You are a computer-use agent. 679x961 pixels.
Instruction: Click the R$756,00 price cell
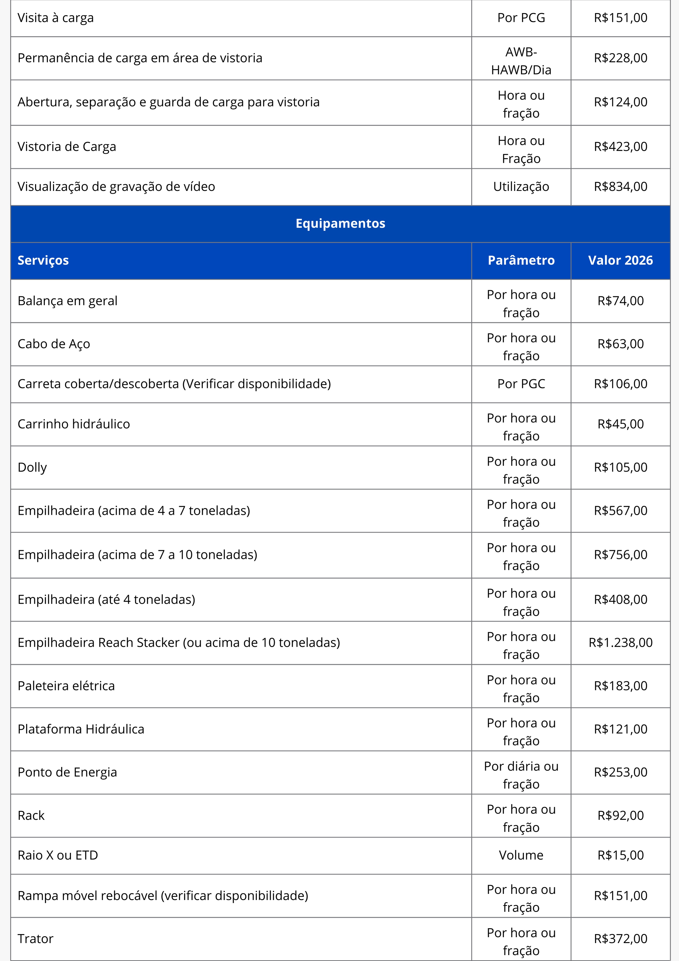pyautogui.click(x=620, y=555)
